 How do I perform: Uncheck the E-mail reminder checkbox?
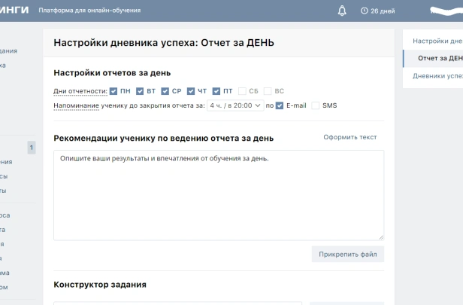[x=280, y=105]
